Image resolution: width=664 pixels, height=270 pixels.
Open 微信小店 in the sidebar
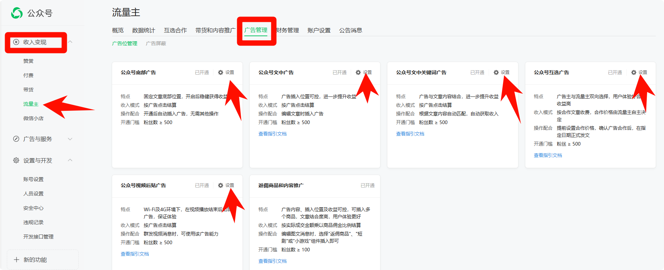point(33,118)
